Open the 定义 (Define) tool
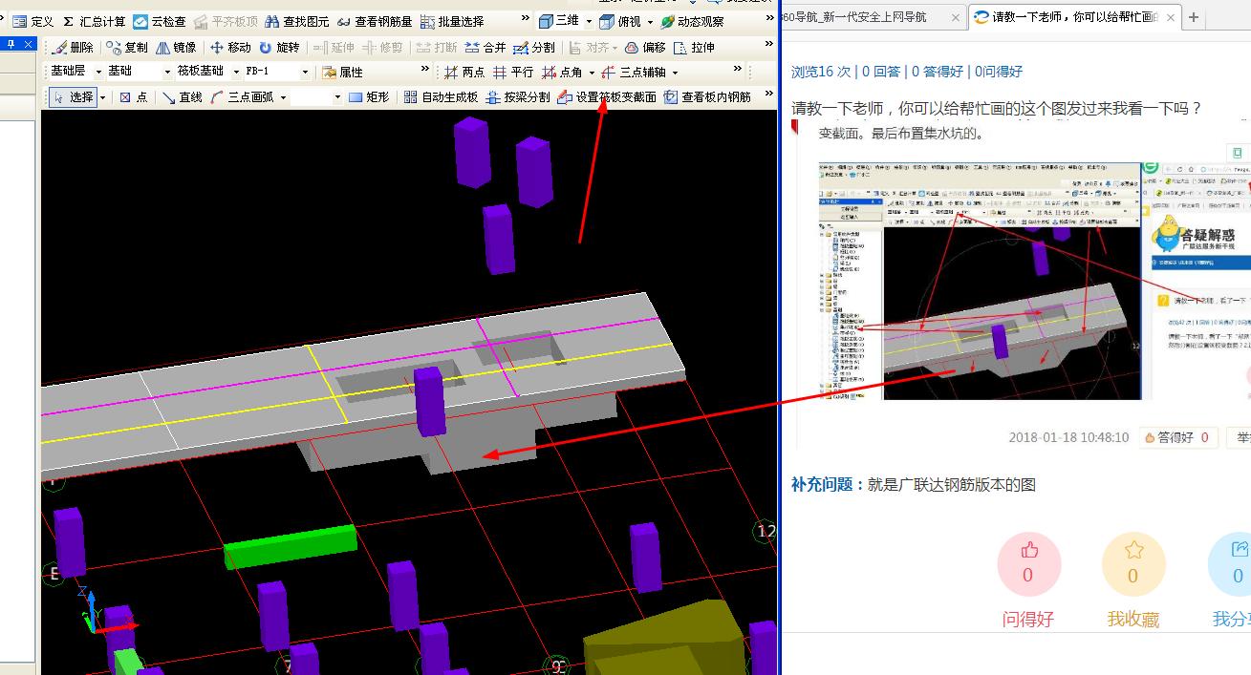The height and width of the screenshot is (675, 1251). click(x=33, y=21)
